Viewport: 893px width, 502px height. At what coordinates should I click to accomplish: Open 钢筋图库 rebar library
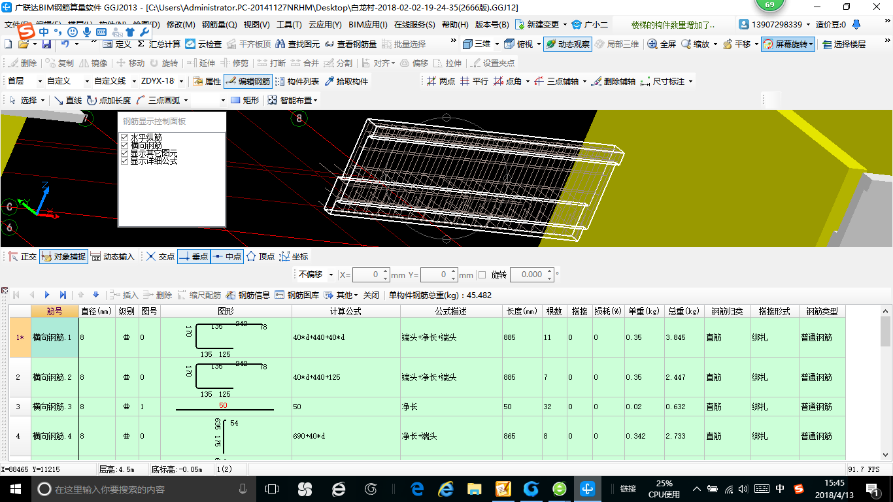[297, 295]
